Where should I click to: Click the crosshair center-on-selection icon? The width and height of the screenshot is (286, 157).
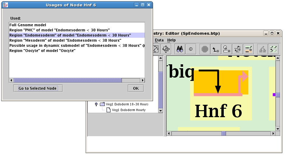click(191, 49)
